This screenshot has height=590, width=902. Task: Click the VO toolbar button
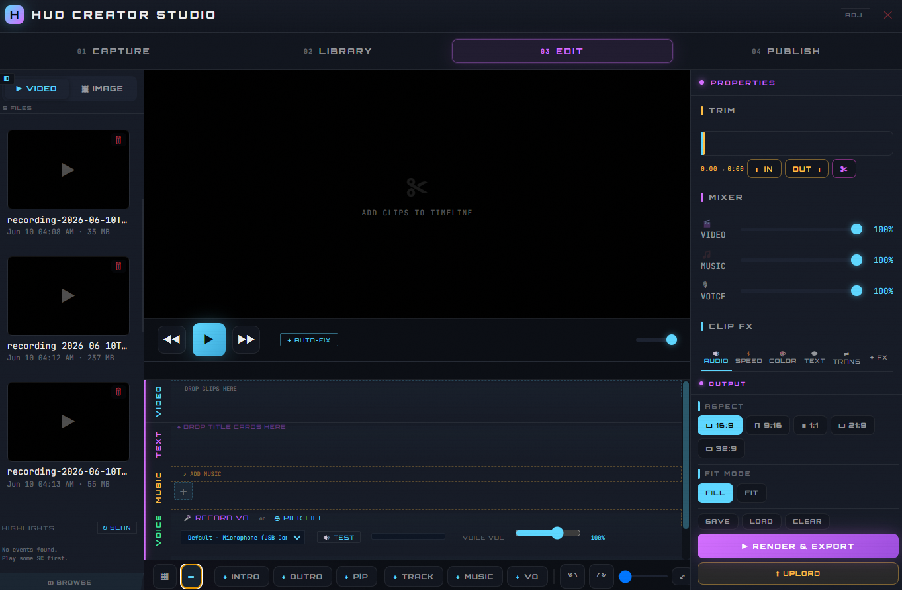tap(527, 577)
